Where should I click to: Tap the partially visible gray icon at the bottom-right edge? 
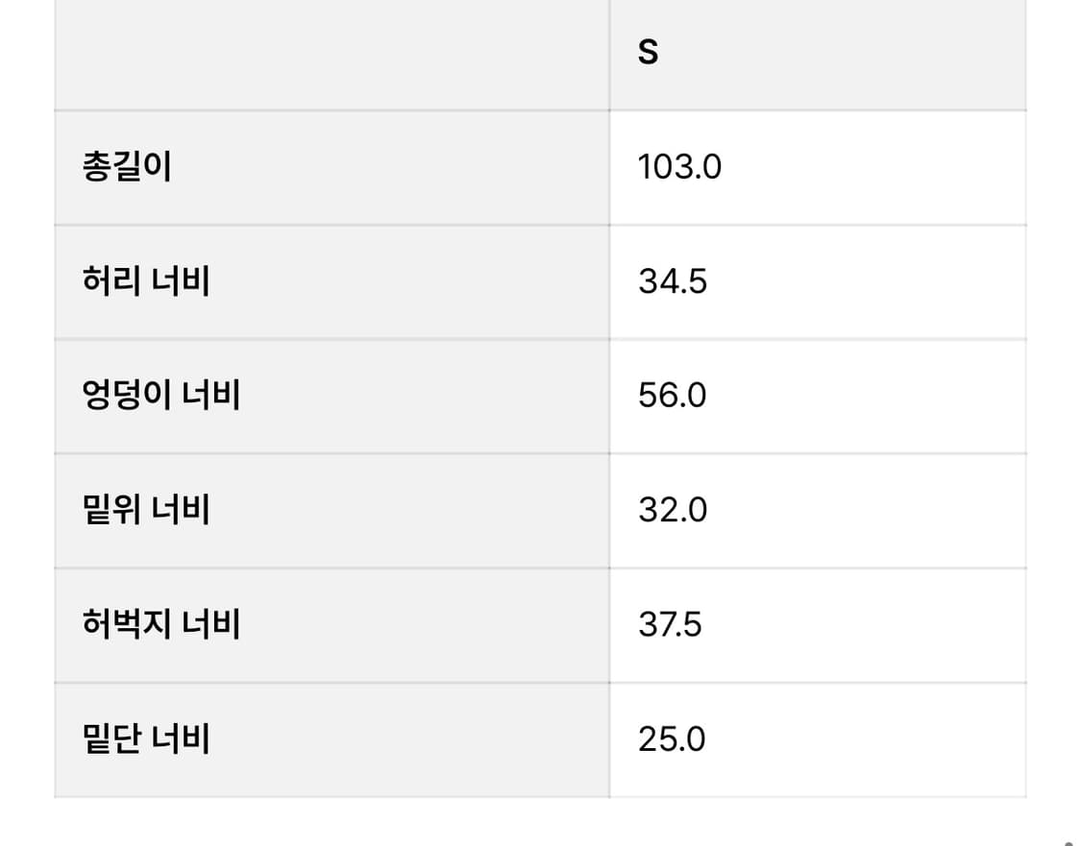(1069, 841)
